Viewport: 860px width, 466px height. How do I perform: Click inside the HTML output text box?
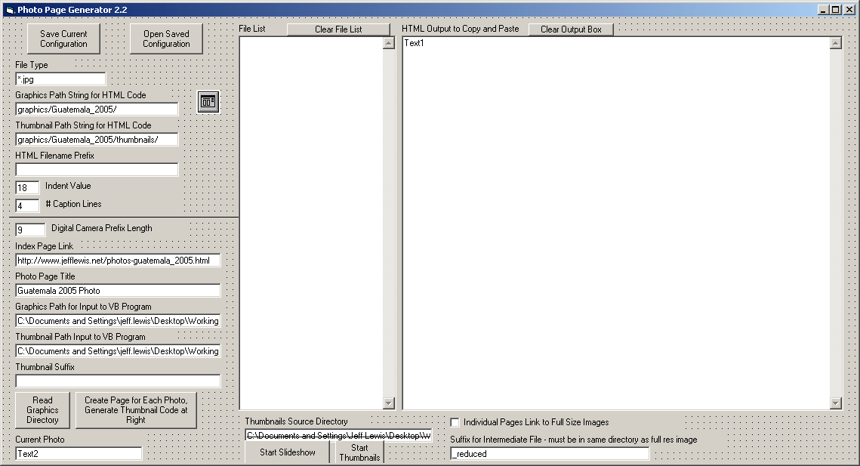click(616, 223)
